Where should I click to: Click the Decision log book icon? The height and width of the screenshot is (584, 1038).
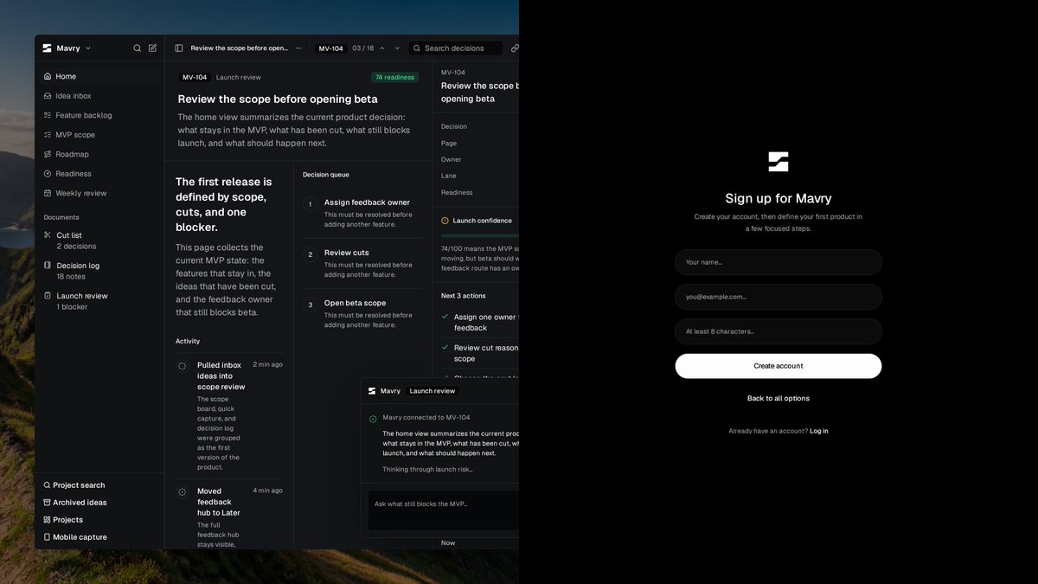click(48, 265)
